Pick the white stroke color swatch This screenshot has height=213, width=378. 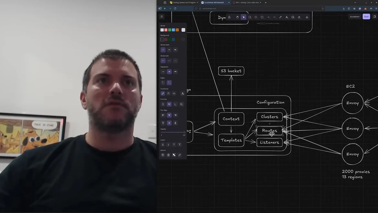point(162,30)
